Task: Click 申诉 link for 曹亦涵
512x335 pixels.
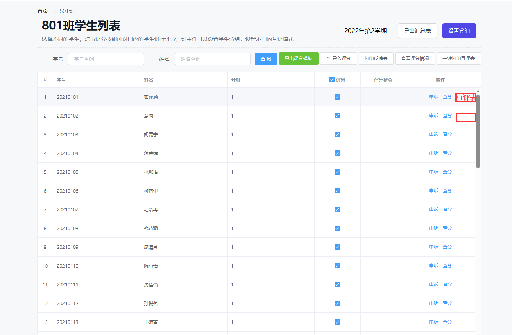Action: (434, 97)
